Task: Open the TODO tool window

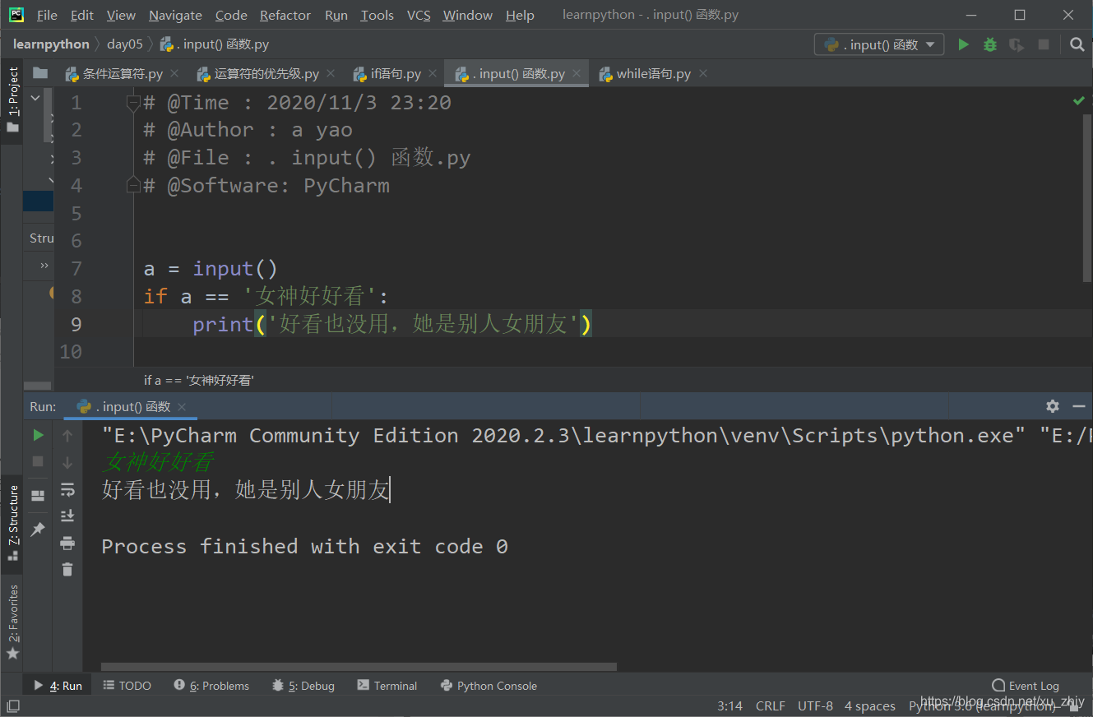Action: [x=127, y=686]
